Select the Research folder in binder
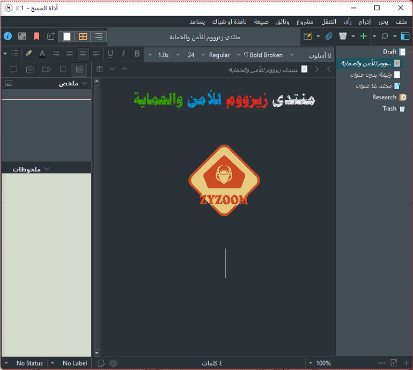The image size is (413, 370). 384,98
